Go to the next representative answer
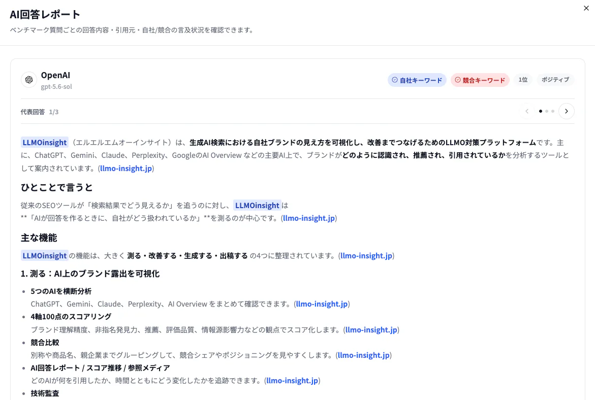595x400 pixels. coord(566,111)
